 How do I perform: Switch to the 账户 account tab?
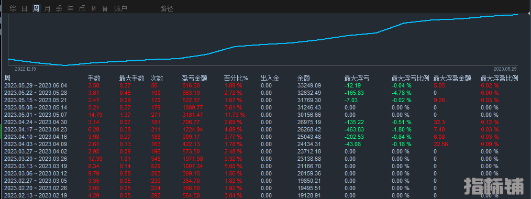(121, 8)
